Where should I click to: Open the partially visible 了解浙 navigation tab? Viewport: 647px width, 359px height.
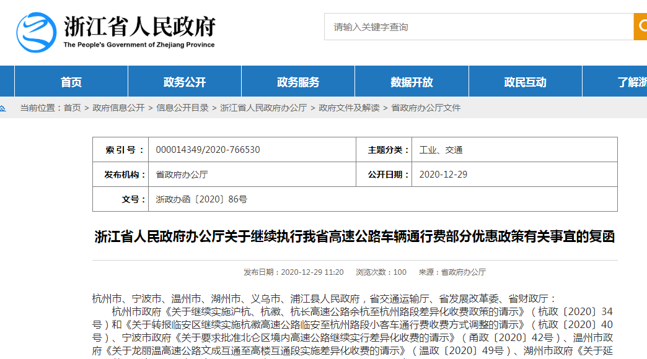(631, 82)
